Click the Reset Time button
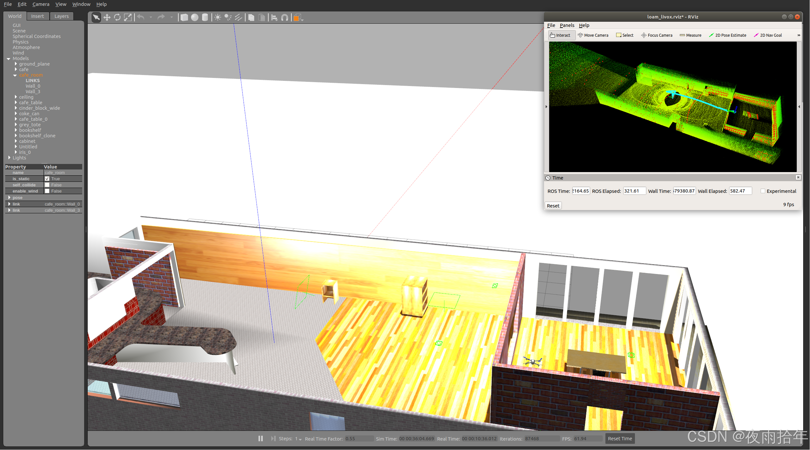 coord(620,439)
